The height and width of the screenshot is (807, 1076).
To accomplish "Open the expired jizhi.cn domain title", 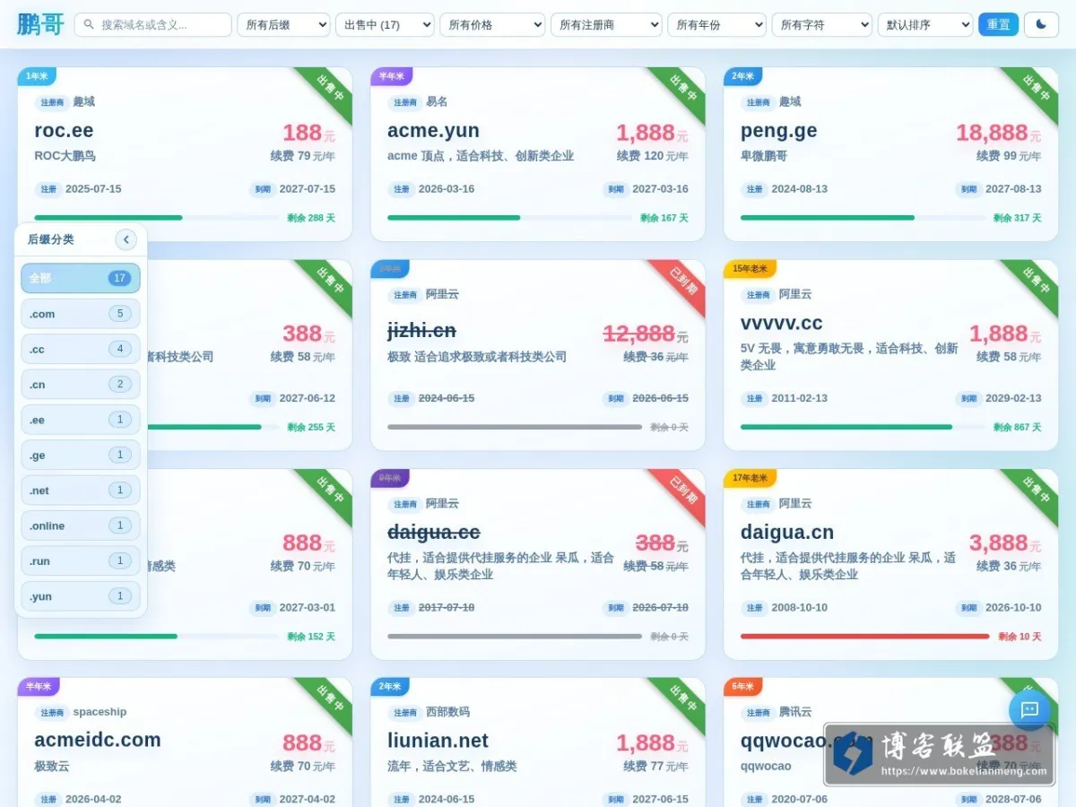I will point(421,331).
